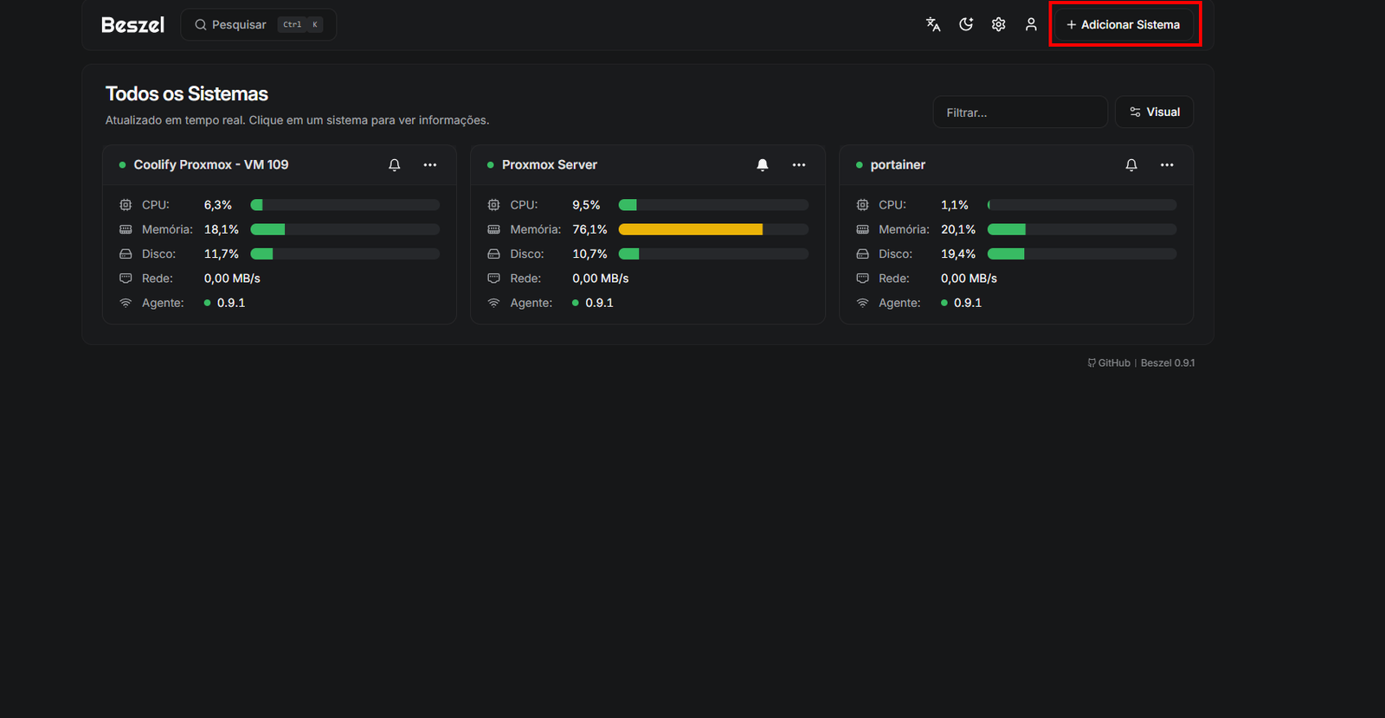Click the Beszel 0.9.1 version link

[1167, 363]
